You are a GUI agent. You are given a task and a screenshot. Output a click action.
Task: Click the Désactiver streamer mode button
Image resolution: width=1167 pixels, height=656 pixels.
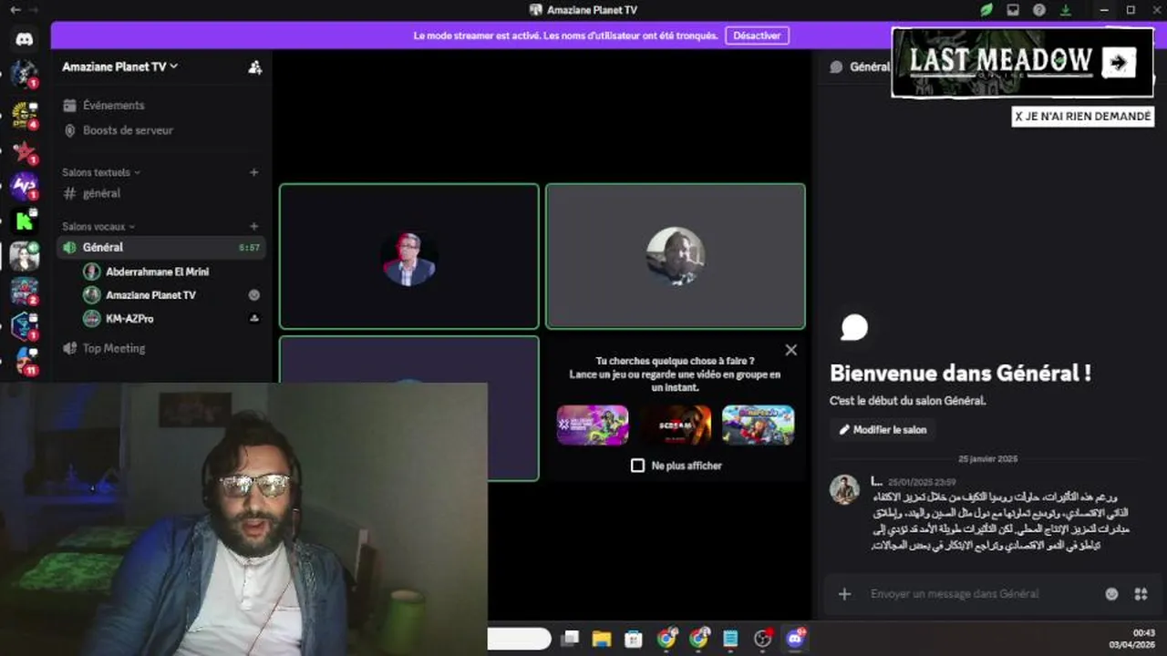(x=757, y=36)
